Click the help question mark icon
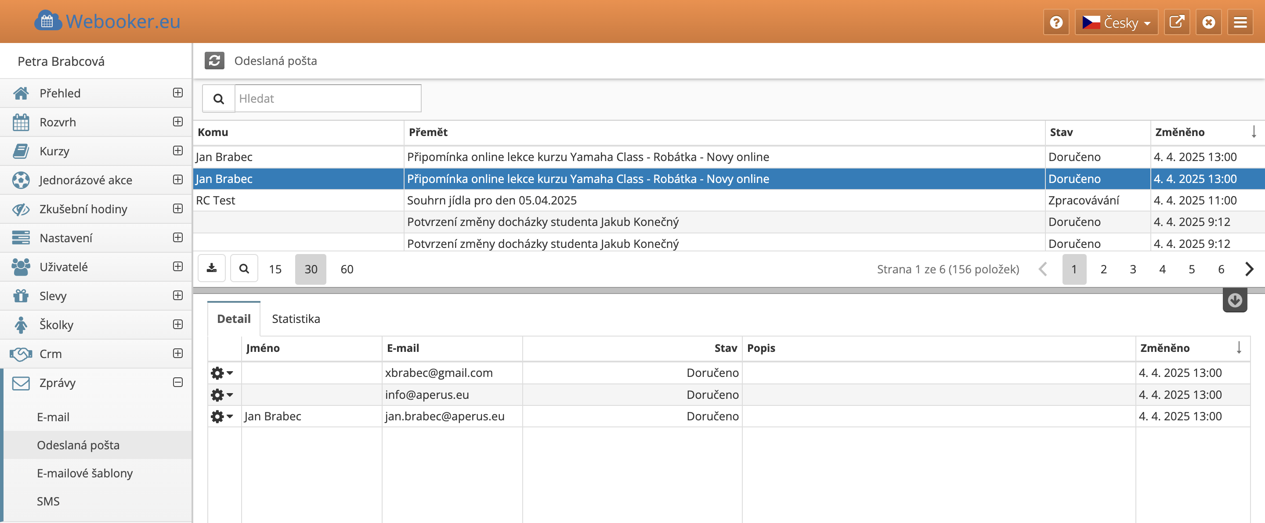The width and height of the screenshot is (1265, 523). (x=1056, y=22)
